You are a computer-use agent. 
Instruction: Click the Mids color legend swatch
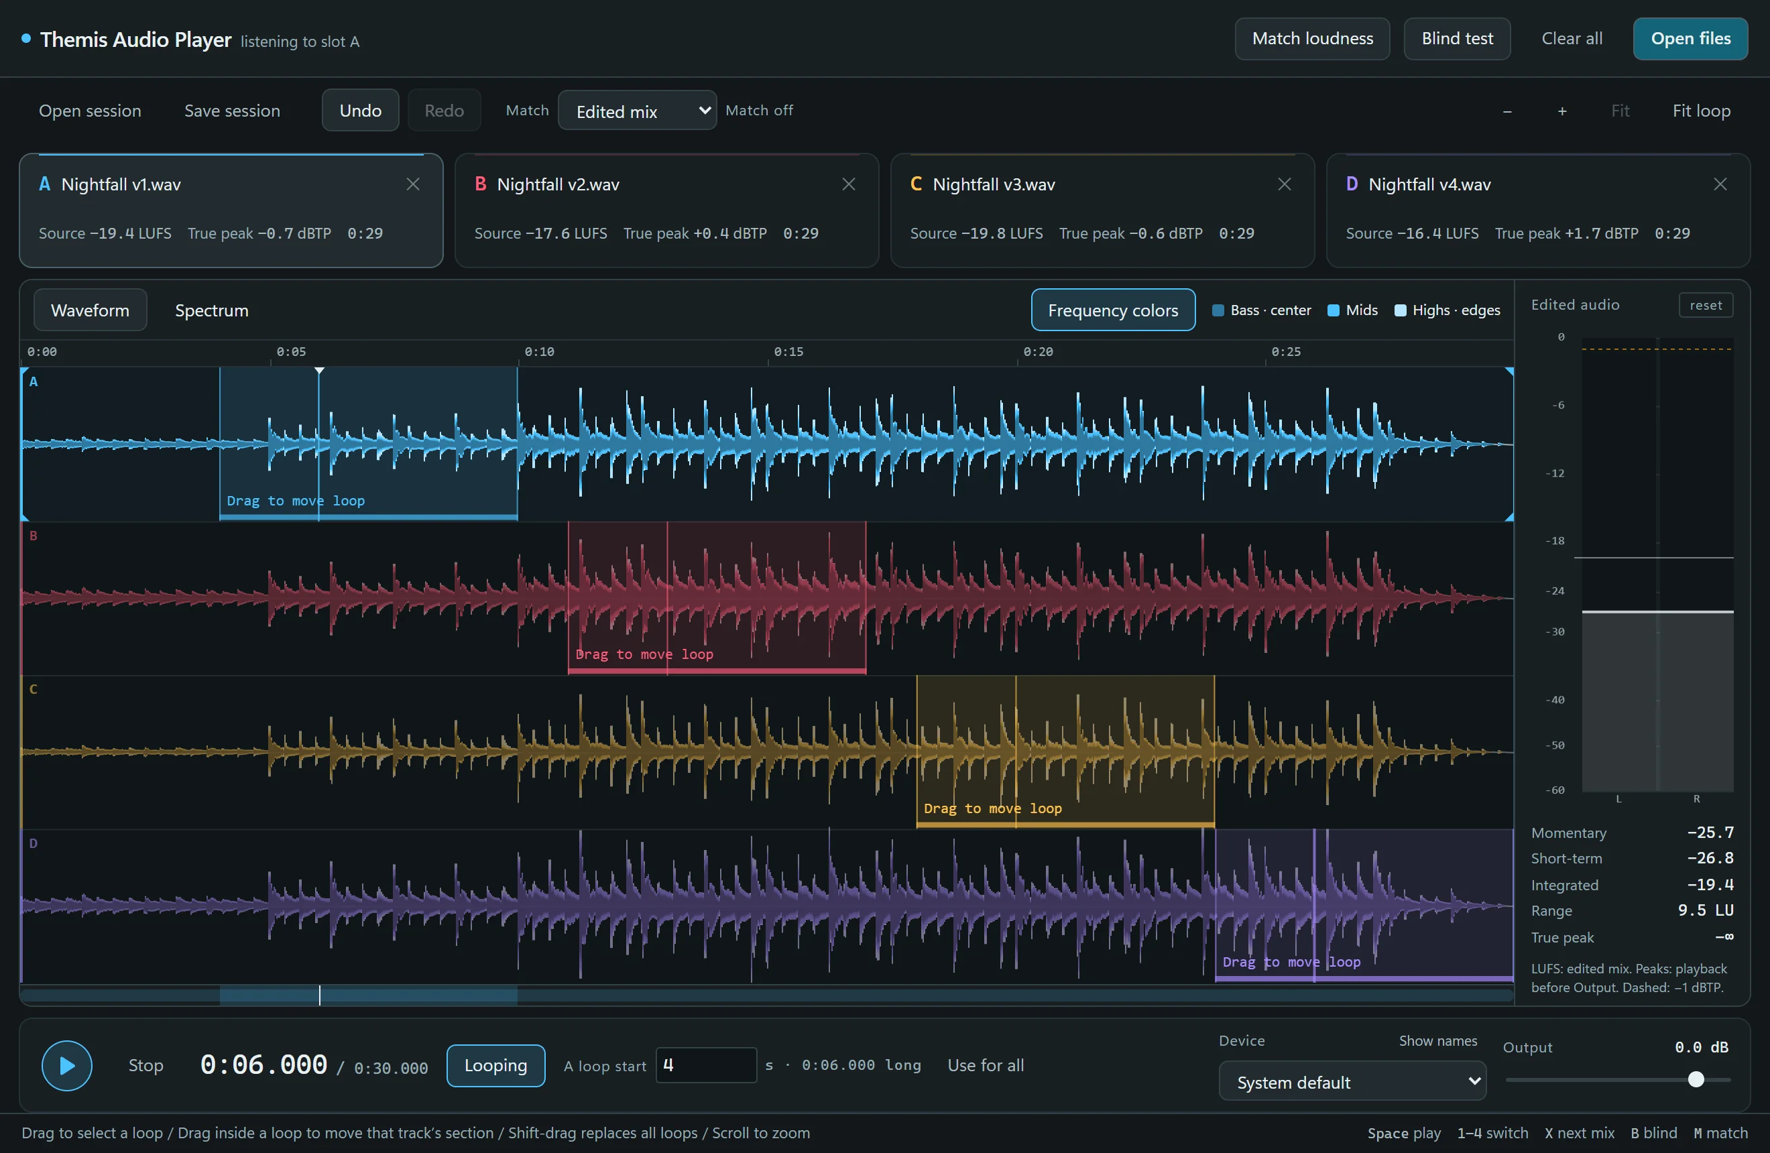point(1334,311)
